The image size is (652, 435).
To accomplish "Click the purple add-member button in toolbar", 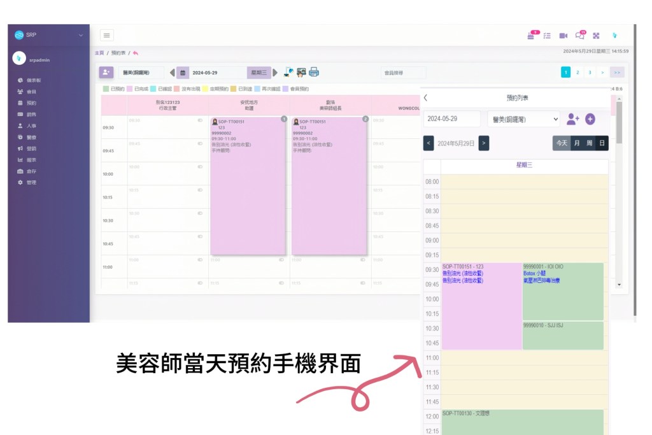I will pyautogui.click(x=106, y=73).
